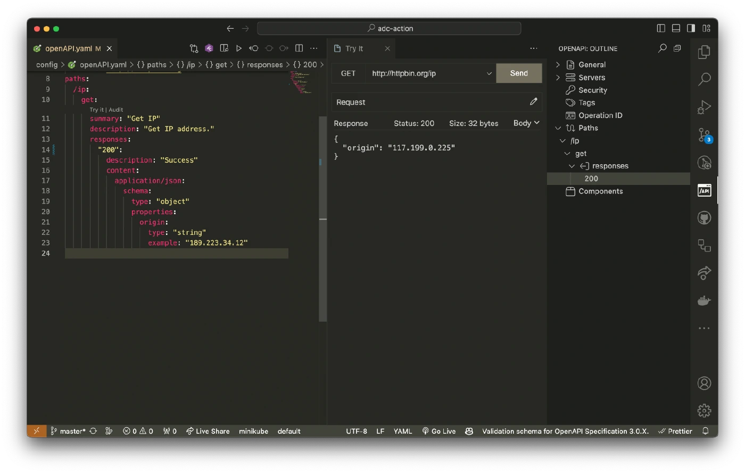Image resolution: width=745 pixels, height=473 pixels.
Task: Open the Explorer view in activity bar
Action: pos(704,52)
